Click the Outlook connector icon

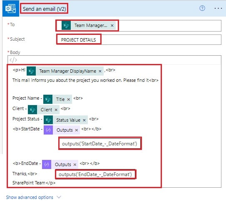click(x=11, y=8)
